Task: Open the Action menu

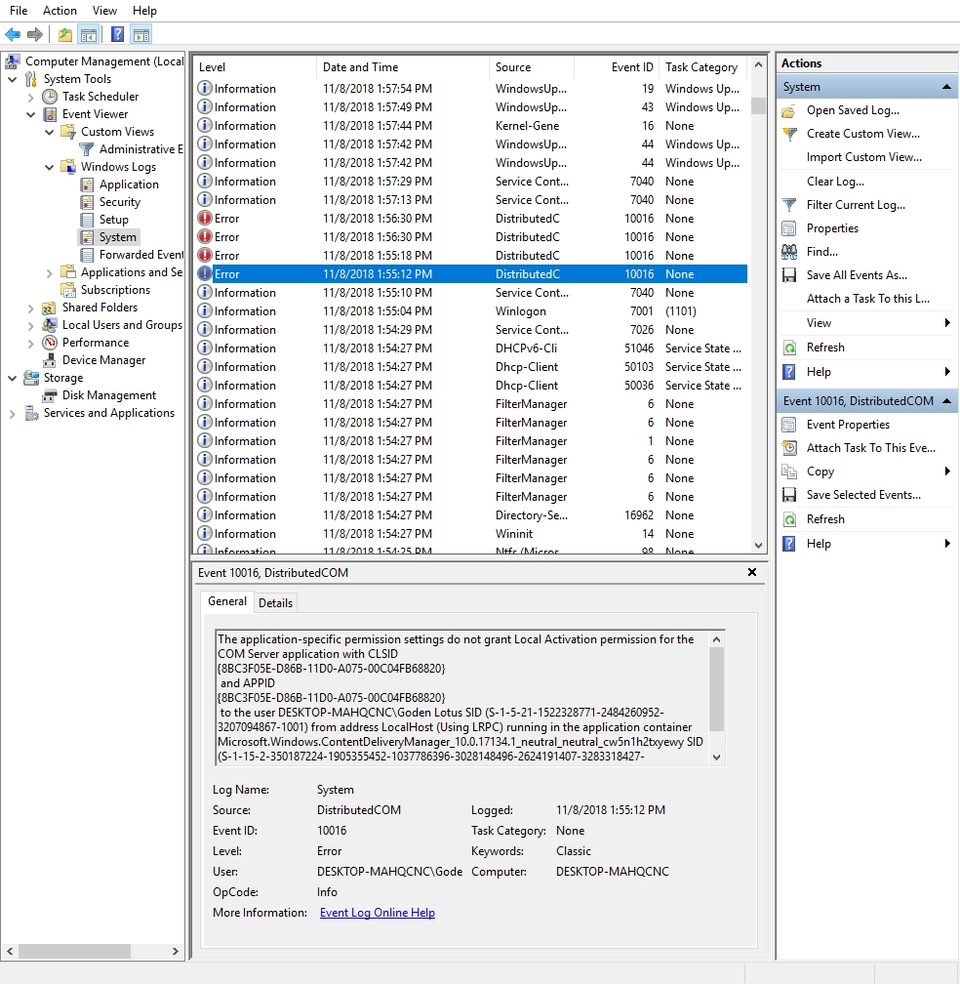Action: (60, 11)
